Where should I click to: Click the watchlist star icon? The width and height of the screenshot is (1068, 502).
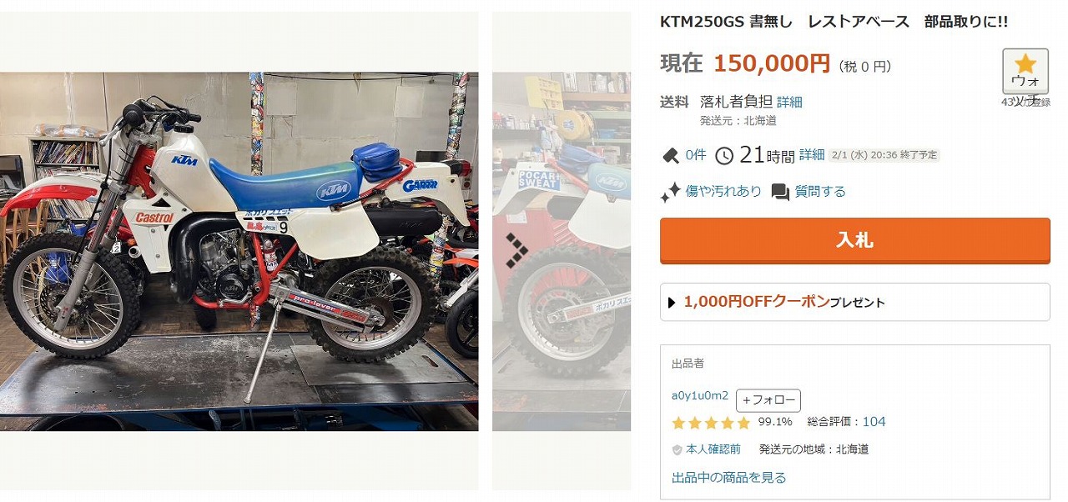coord(1025,63)
